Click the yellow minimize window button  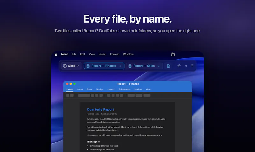click(x=71, y=84)
